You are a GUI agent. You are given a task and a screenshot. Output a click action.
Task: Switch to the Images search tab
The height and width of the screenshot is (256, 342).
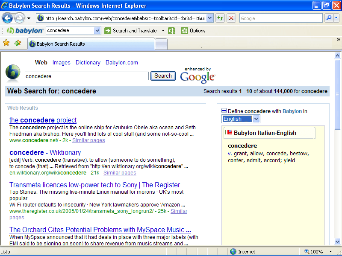[61, 62]
